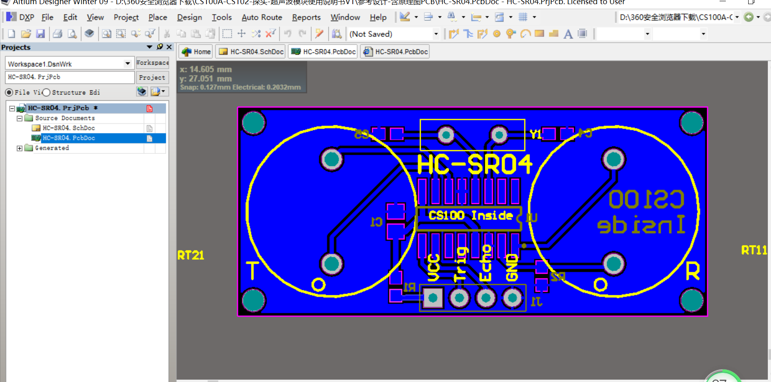Click the HC-SR04 silkscreen title on the board
771x382 pixels.
(474, 164)
